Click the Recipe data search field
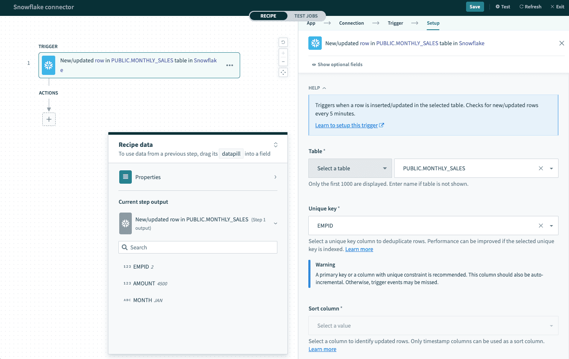The width and height of the screenshot is (569, 359). 198,247
